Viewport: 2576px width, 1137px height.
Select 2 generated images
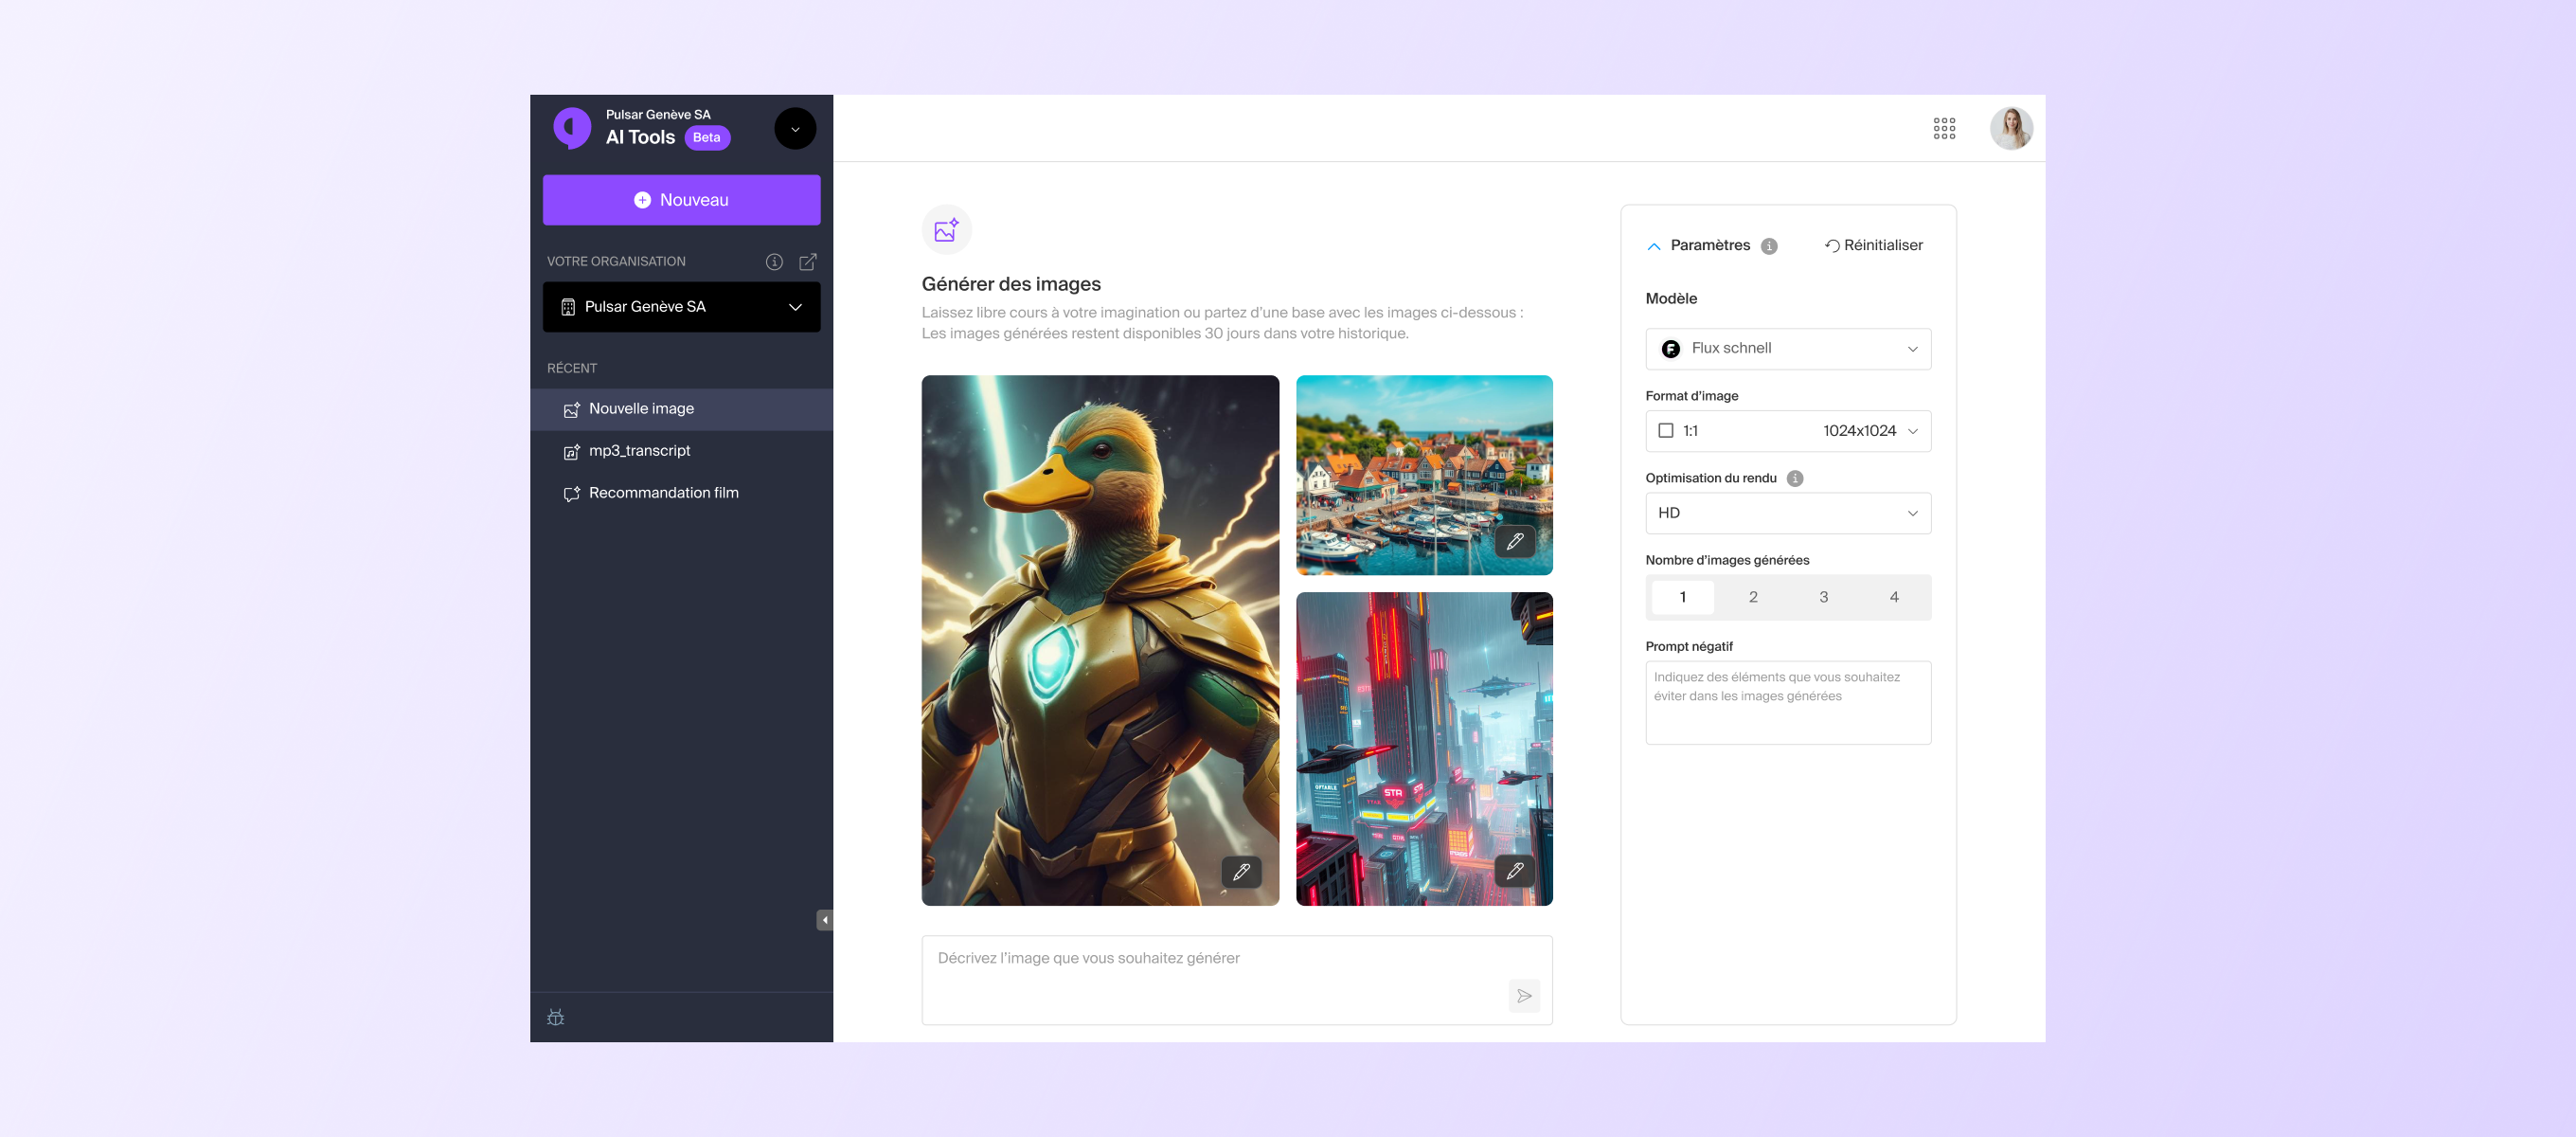point(1753,597)
